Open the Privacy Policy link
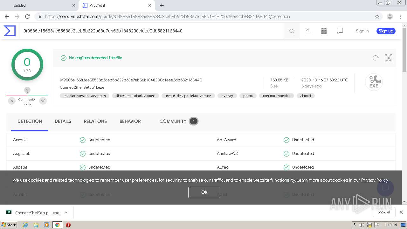407x229 pixels. (375, 180)
